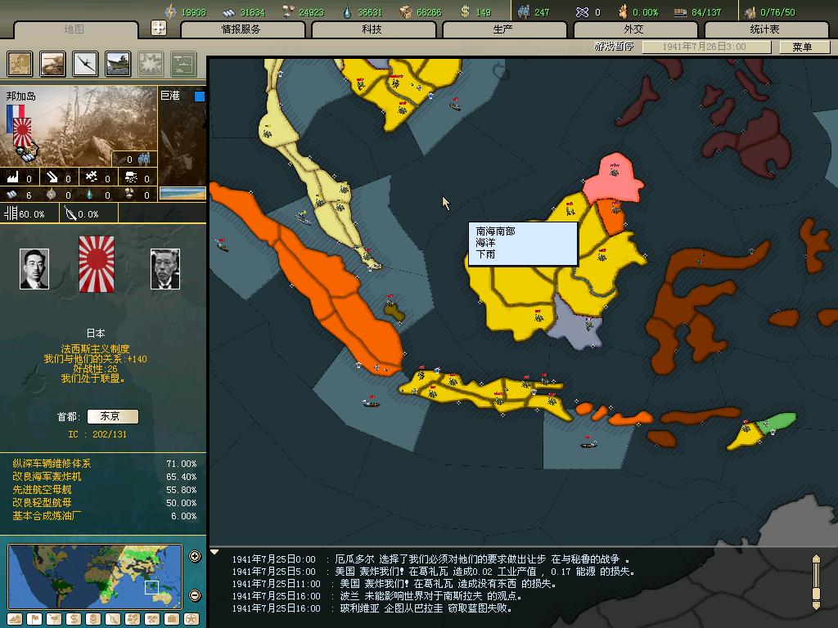This screenshot has width=838, height=628.
Task: Enable victory points star map mode
Action: pos(191,620)
